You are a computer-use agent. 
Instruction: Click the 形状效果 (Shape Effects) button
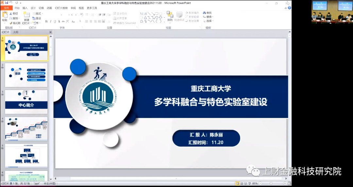click(192, 21)
